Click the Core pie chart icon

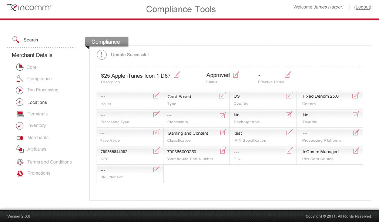point(20,67)
